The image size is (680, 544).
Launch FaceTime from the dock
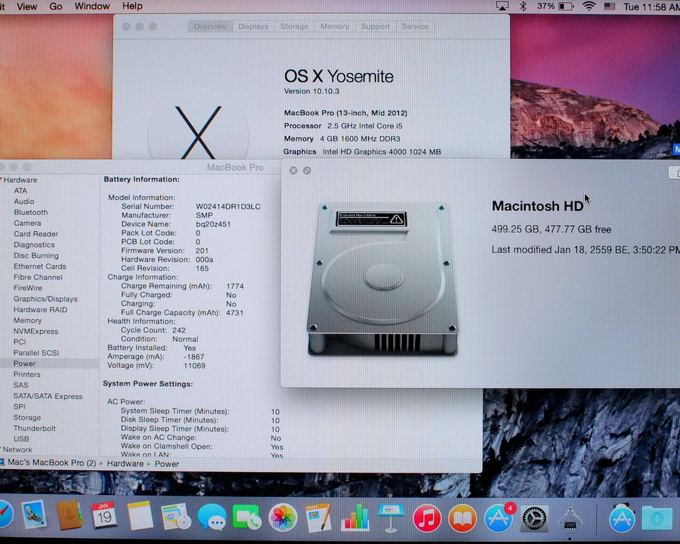click(247, 517)
